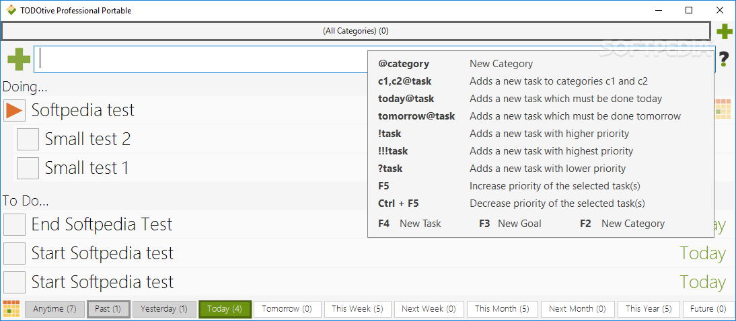
Task: Select the Softpedia test task text
Action: (83, 111)
